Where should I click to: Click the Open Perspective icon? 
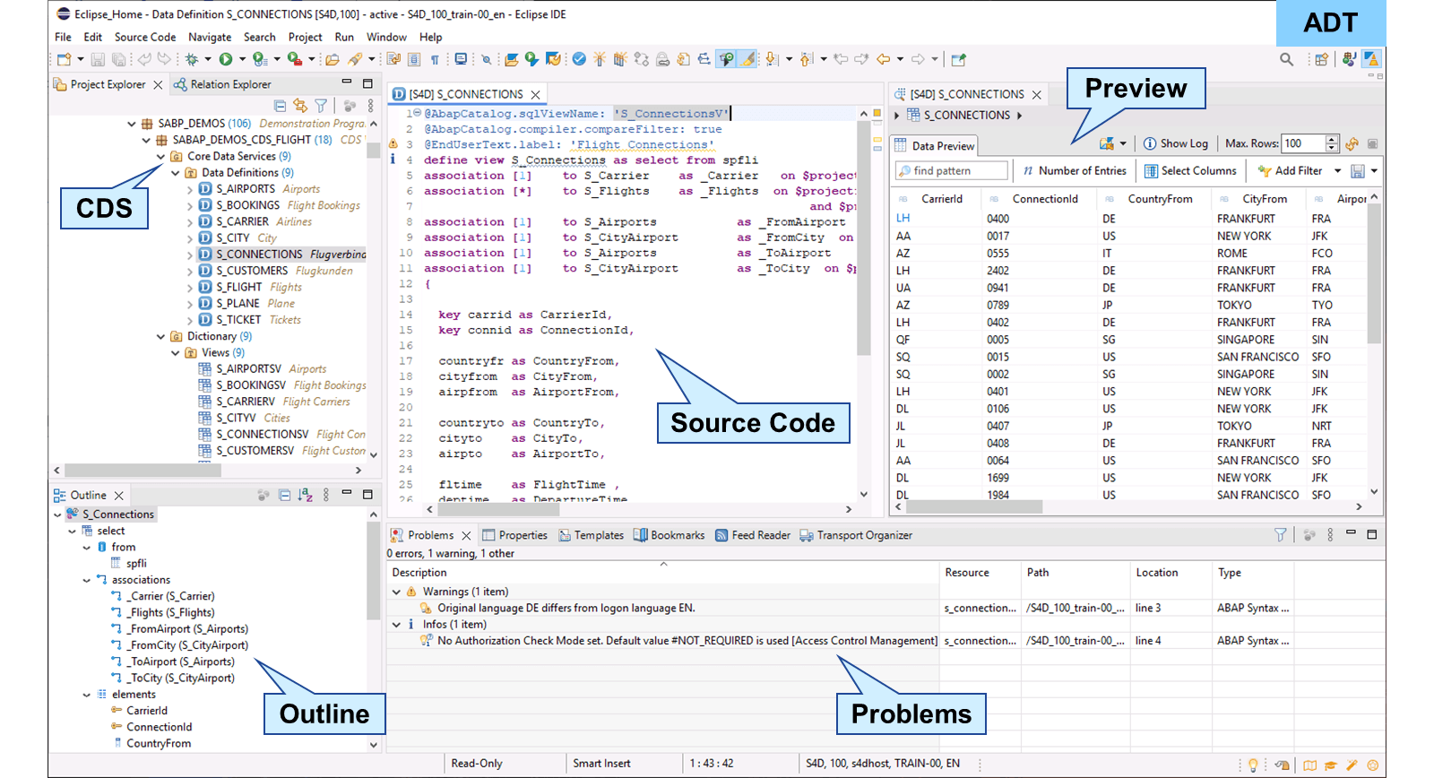click(x=1321, y=60)
